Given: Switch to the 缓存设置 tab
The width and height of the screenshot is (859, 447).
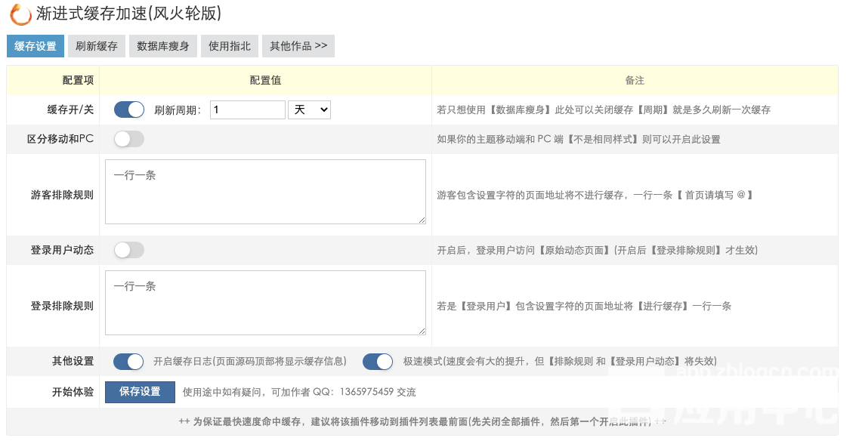Looking at the screenshot, I should point(36,46).
